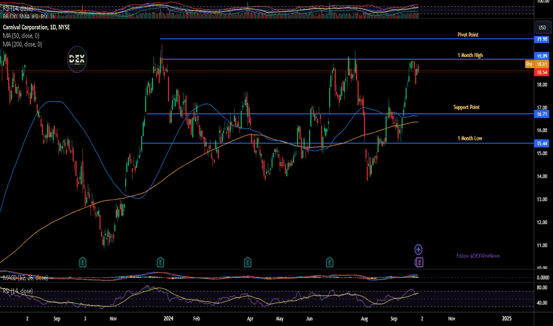The image size is (553, 326).
Task: Click the 18.00 price scale value
Action: click(542, 85)
